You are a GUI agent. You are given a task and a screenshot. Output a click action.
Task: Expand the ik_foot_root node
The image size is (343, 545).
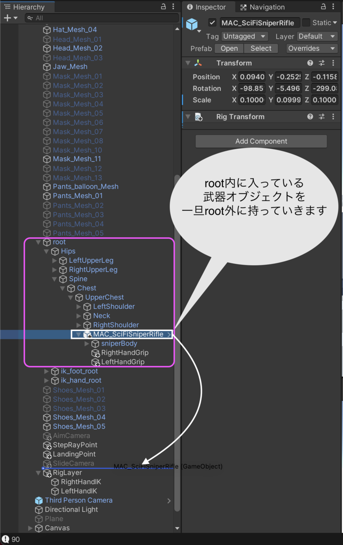pyautogui.click(x=46, y=372)
